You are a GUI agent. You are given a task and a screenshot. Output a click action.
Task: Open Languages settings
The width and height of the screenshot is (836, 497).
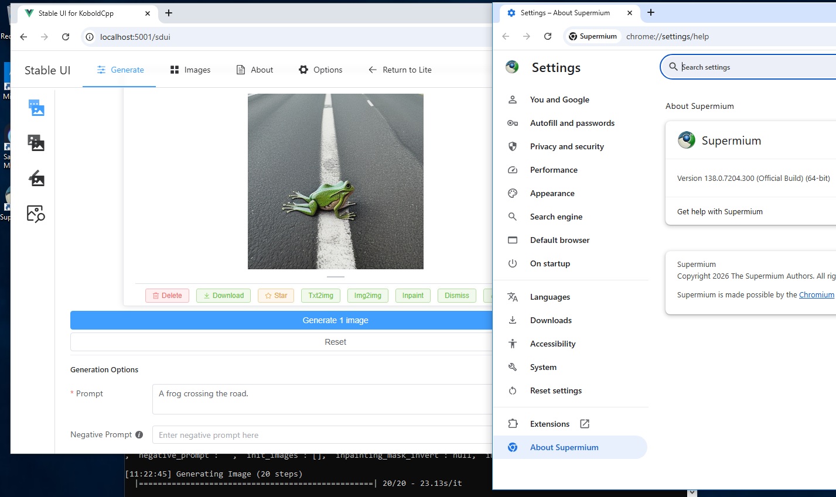pyautogui.click(x=550, y=297)
